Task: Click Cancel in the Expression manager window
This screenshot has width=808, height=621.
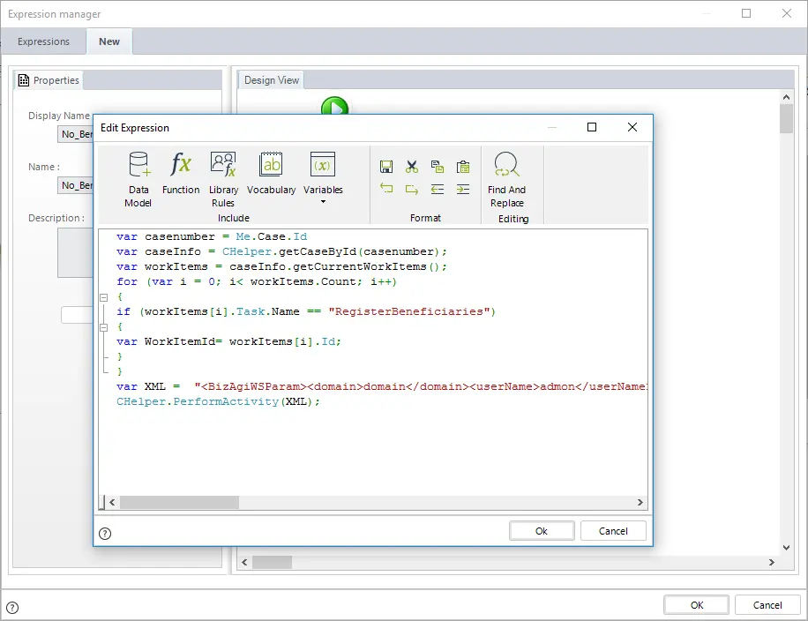Action: pos(767,605)
